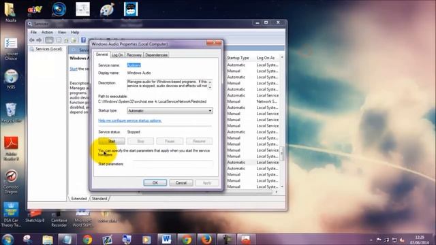
Task: Open the Action menu in Services
Action: 47,32
